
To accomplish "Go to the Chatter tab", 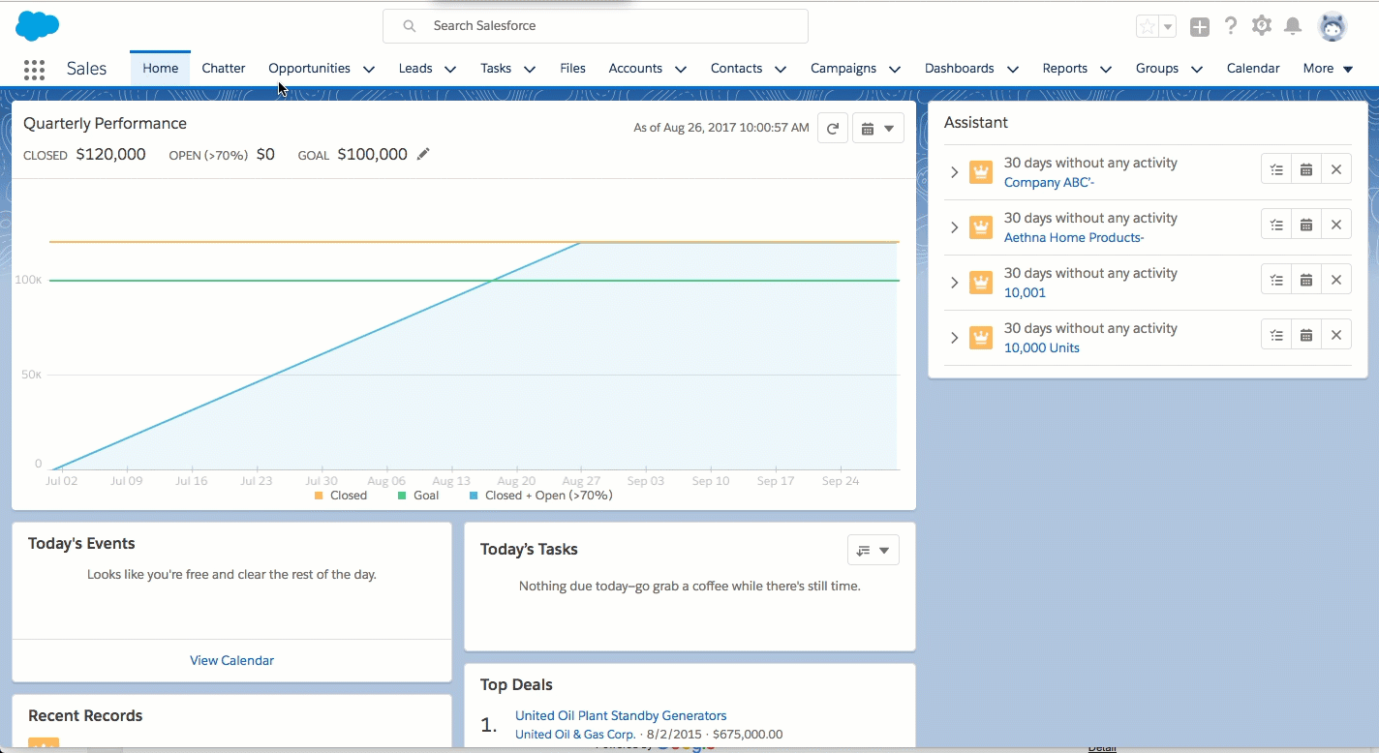I will (x=224, y=69).
